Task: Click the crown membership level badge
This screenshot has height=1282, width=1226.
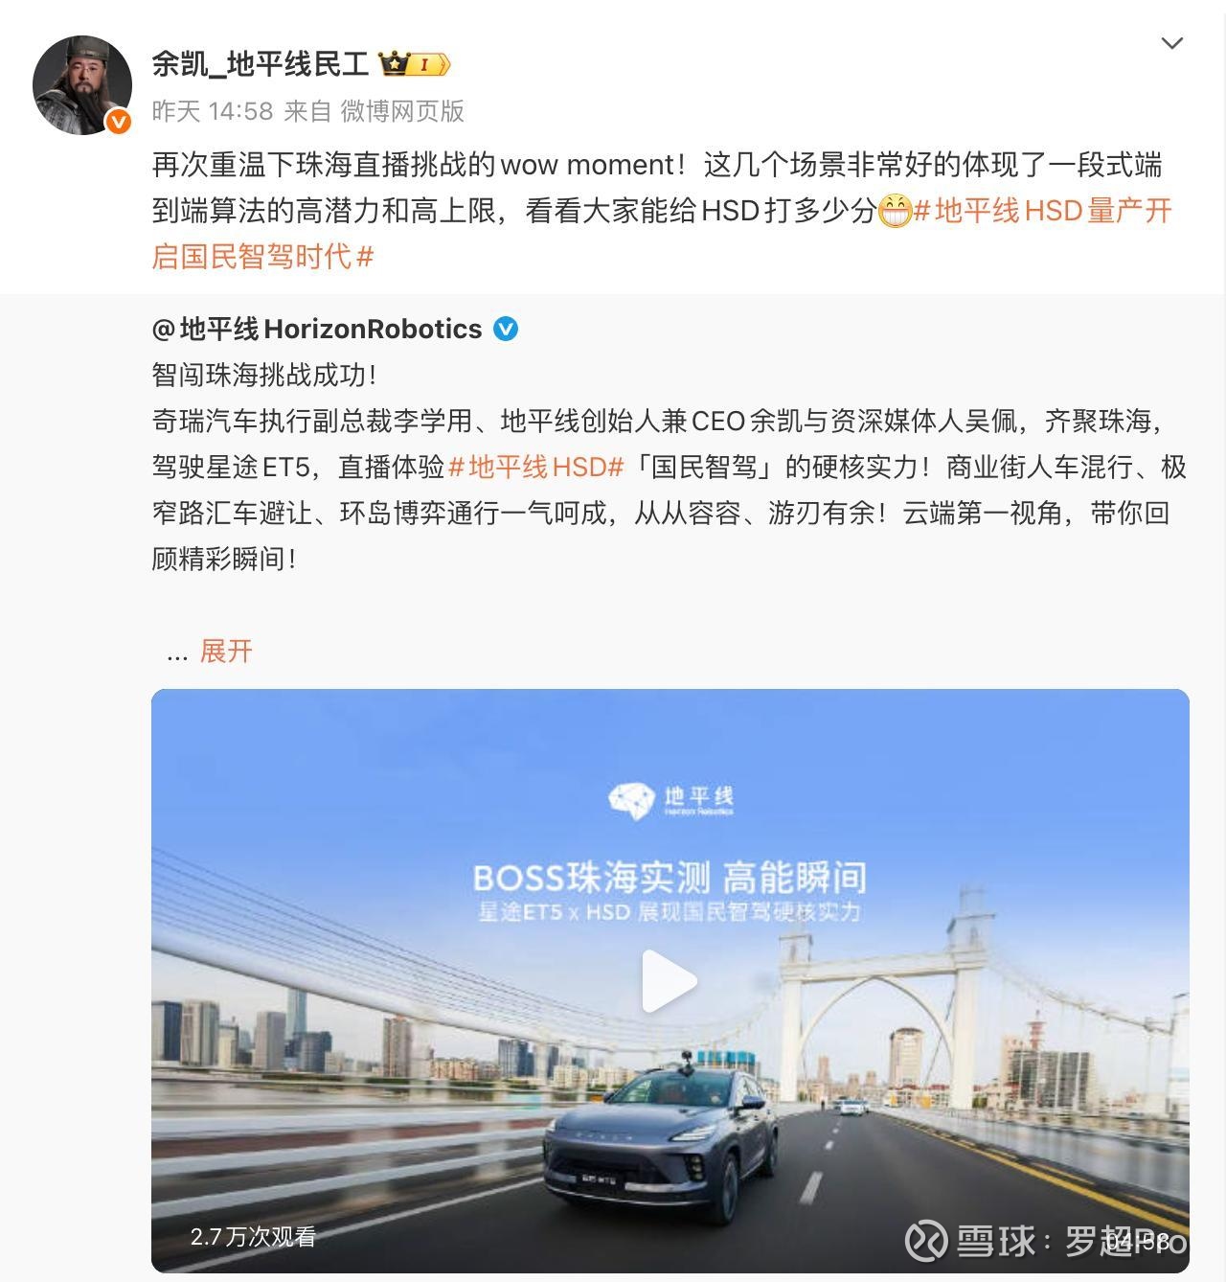Action: [x=415, y=64]
